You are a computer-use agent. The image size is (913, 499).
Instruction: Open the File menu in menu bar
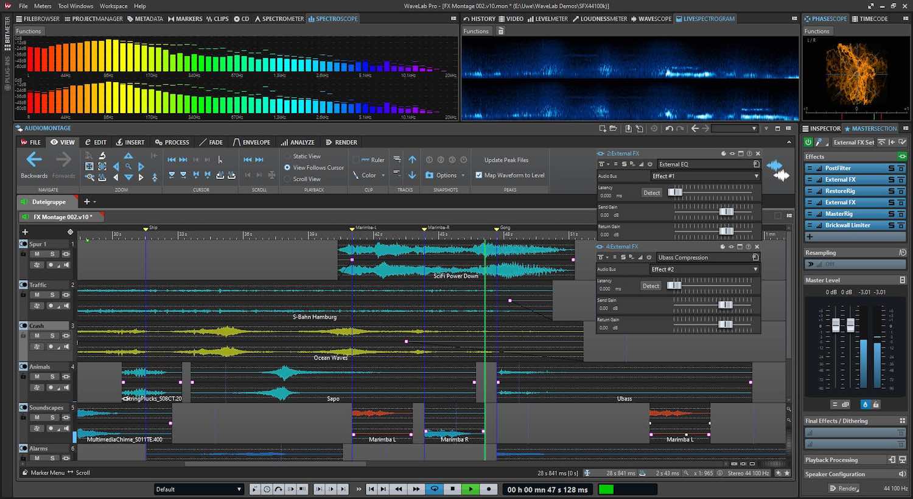pyautogui.click(x=23, y=6)
